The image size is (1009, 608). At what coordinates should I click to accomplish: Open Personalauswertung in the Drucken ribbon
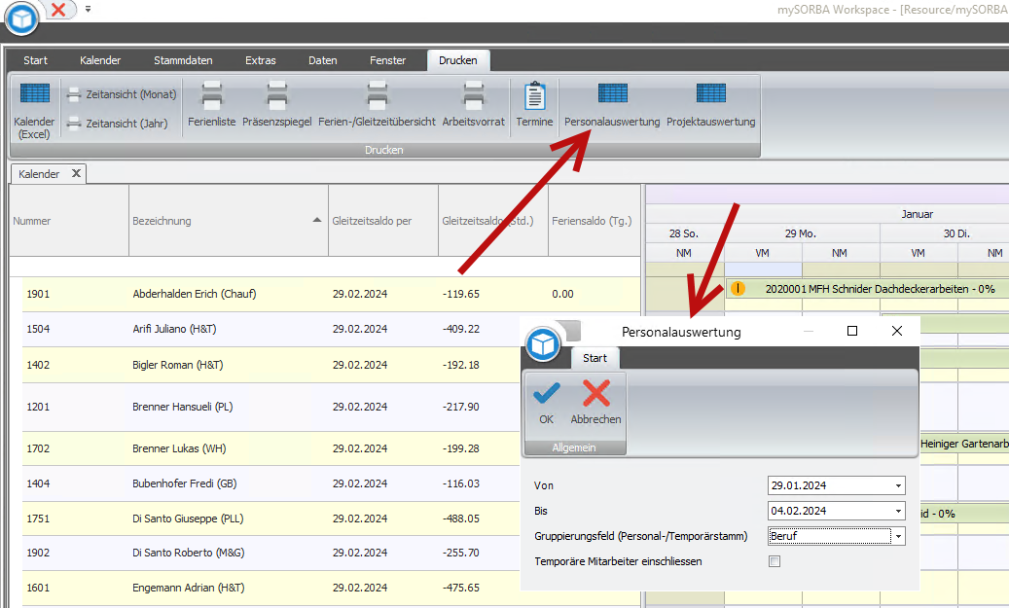click(612, 103)
